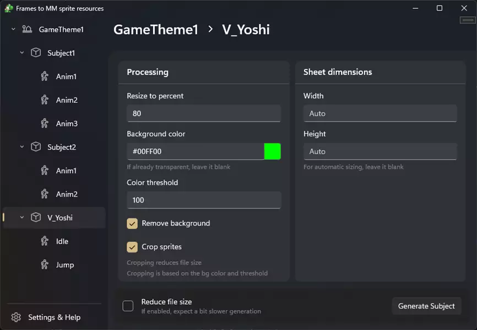This screenshot has width=477, height=330.
Task: Uncheck the Remove background checkbox
Action: coord(132,223)
